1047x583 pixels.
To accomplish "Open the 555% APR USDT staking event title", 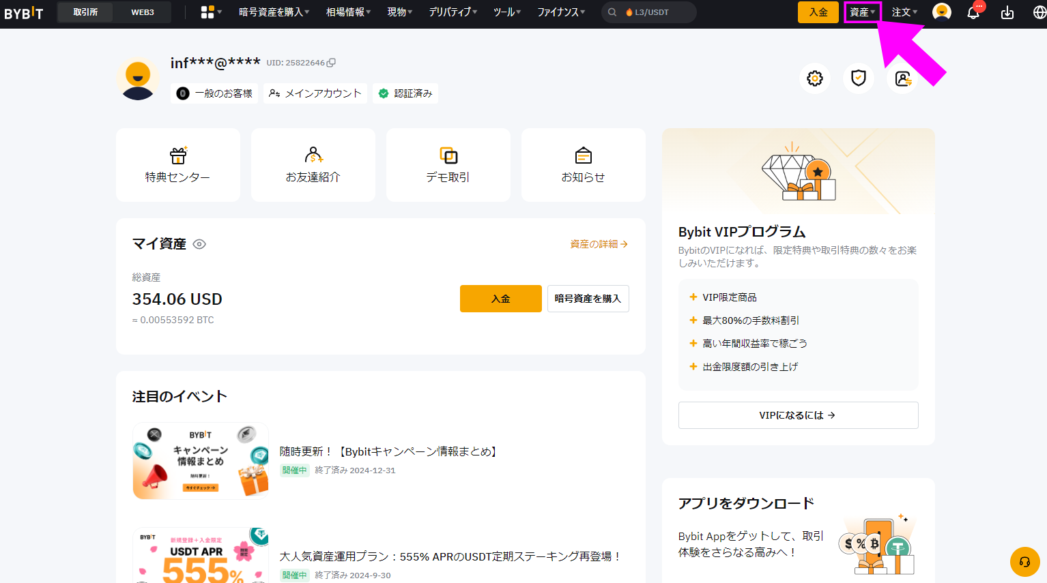I will [x=450, y=556].
